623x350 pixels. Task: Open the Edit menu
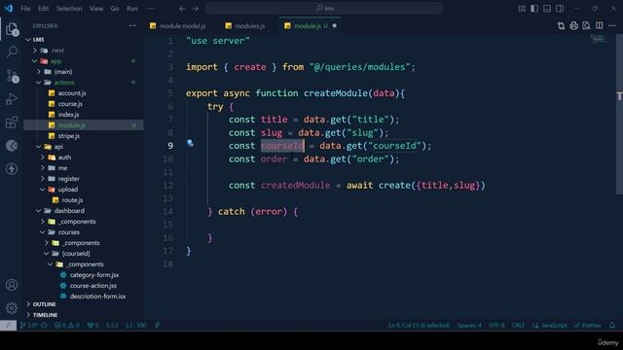coord(43,9)
